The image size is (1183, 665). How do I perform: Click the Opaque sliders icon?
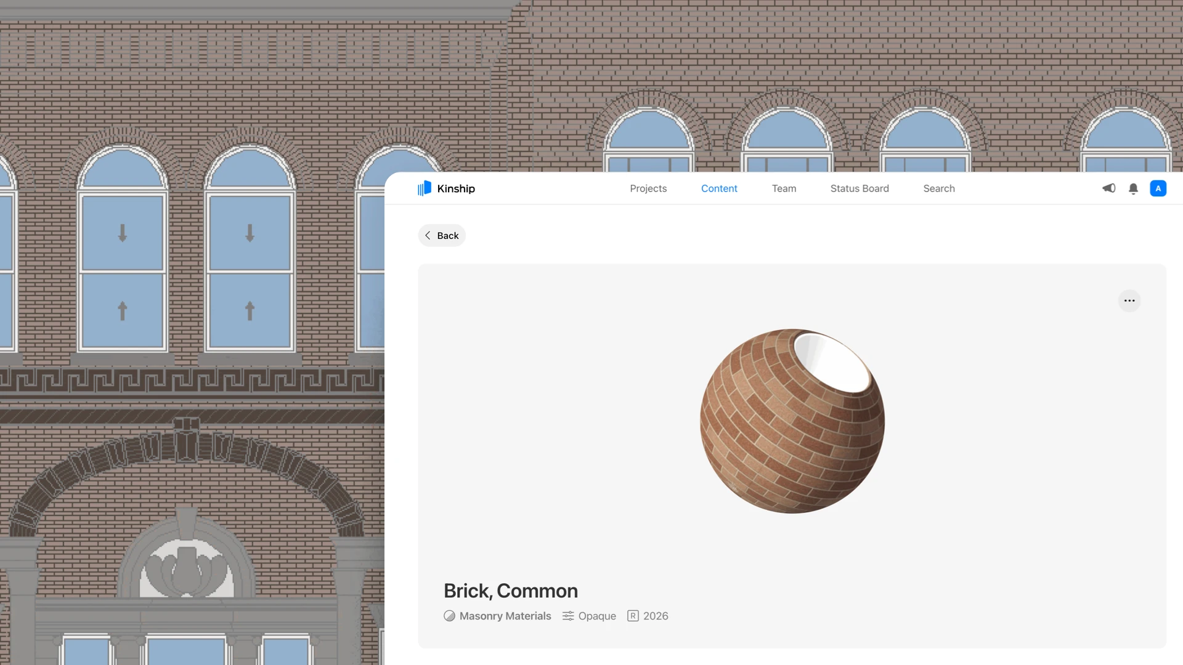(568, 616)
